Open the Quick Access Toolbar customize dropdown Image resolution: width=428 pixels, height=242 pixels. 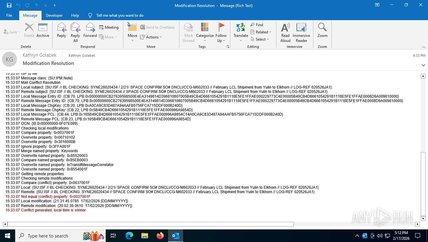click(55, 5)
